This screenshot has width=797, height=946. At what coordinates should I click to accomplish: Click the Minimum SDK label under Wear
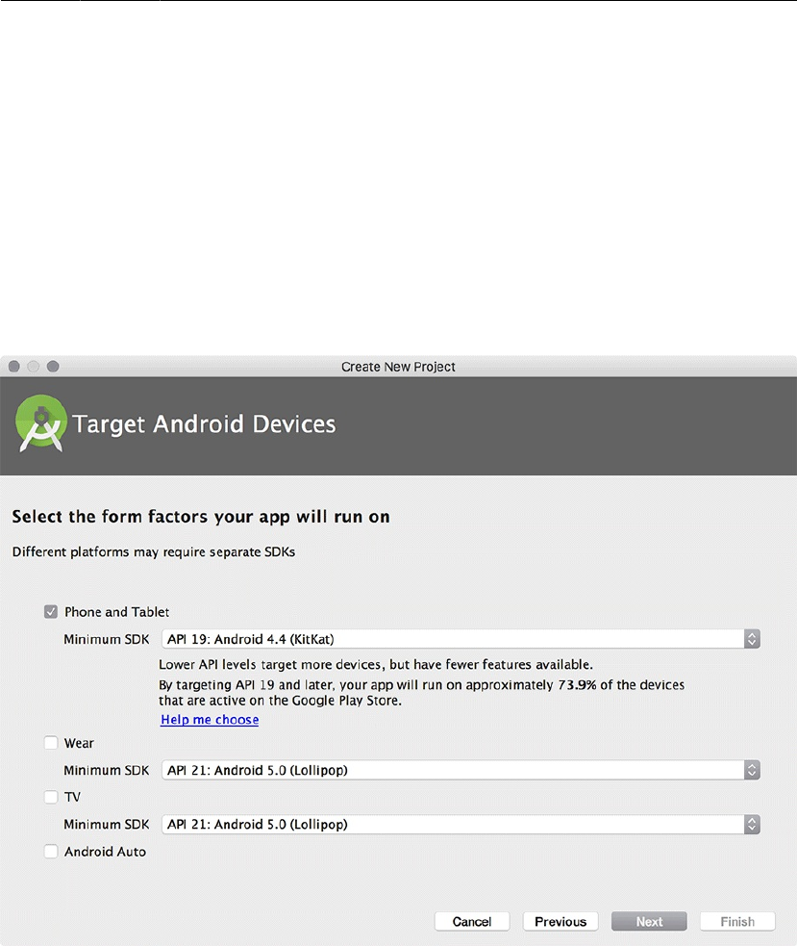pos(106,771)
